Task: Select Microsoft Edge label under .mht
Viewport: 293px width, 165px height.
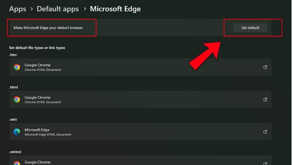Action: click(x=37, y=130)
